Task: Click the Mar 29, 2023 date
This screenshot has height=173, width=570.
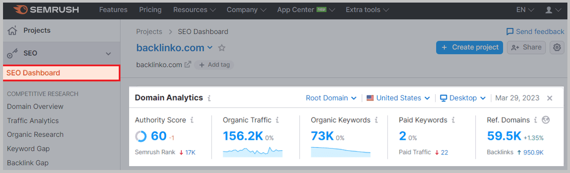Action: (517, 98)
